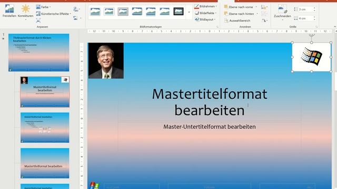Image resolution: width=337 pixels, height=189 pixels.
Task: Click the Mastertitelformat bearbeiten title text
Action: pos(210,102)
